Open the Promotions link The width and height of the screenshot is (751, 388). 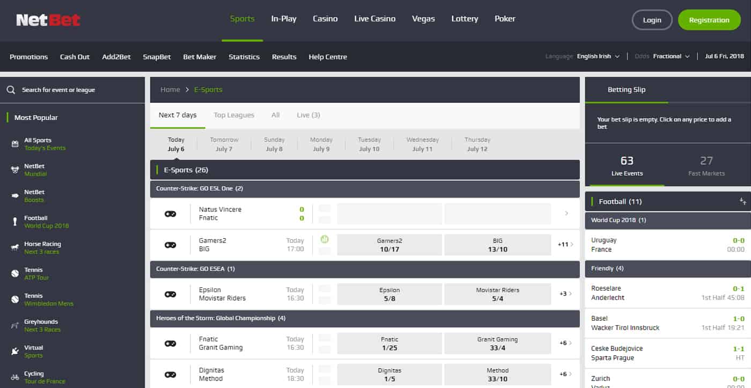pos(28,57)
